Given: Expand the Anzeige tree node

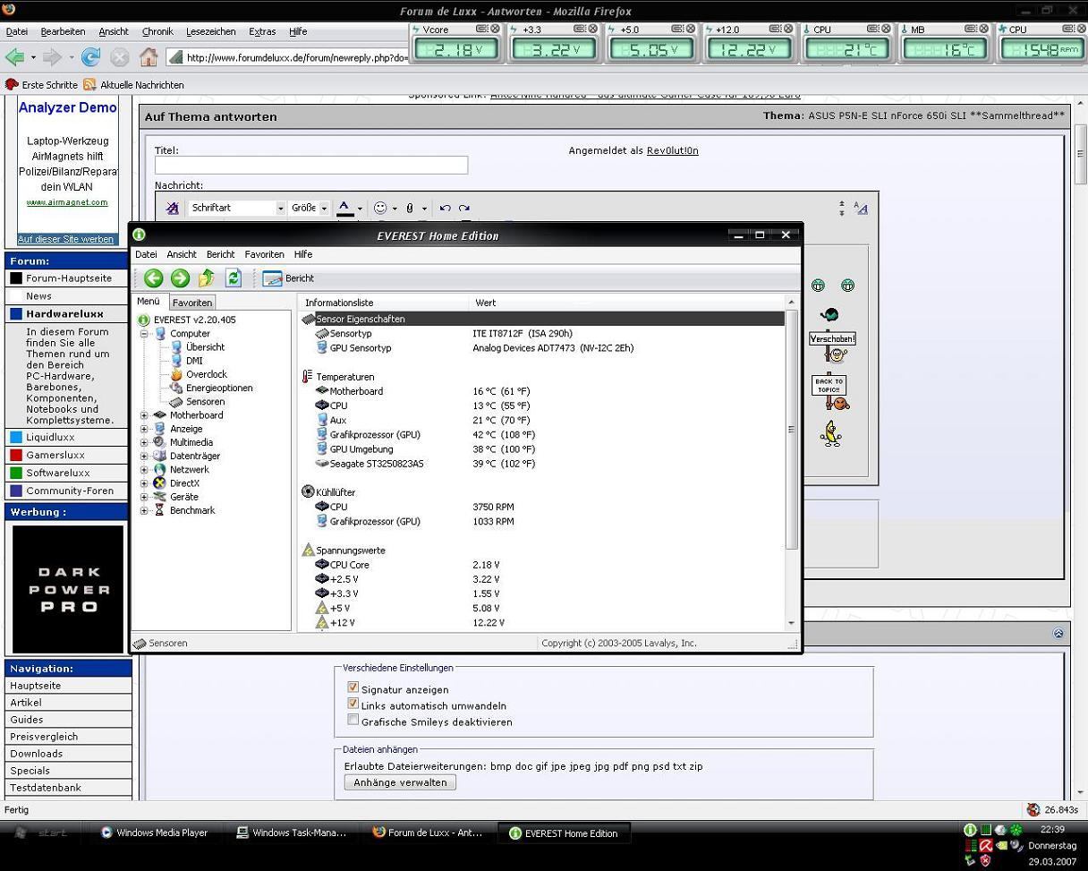Looking at the screenshot, I should click(x=144, y=429).
